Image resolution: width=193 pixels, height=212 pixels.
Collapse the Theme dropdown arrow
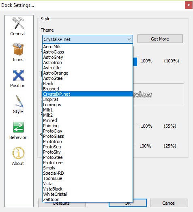coord(129,39)
